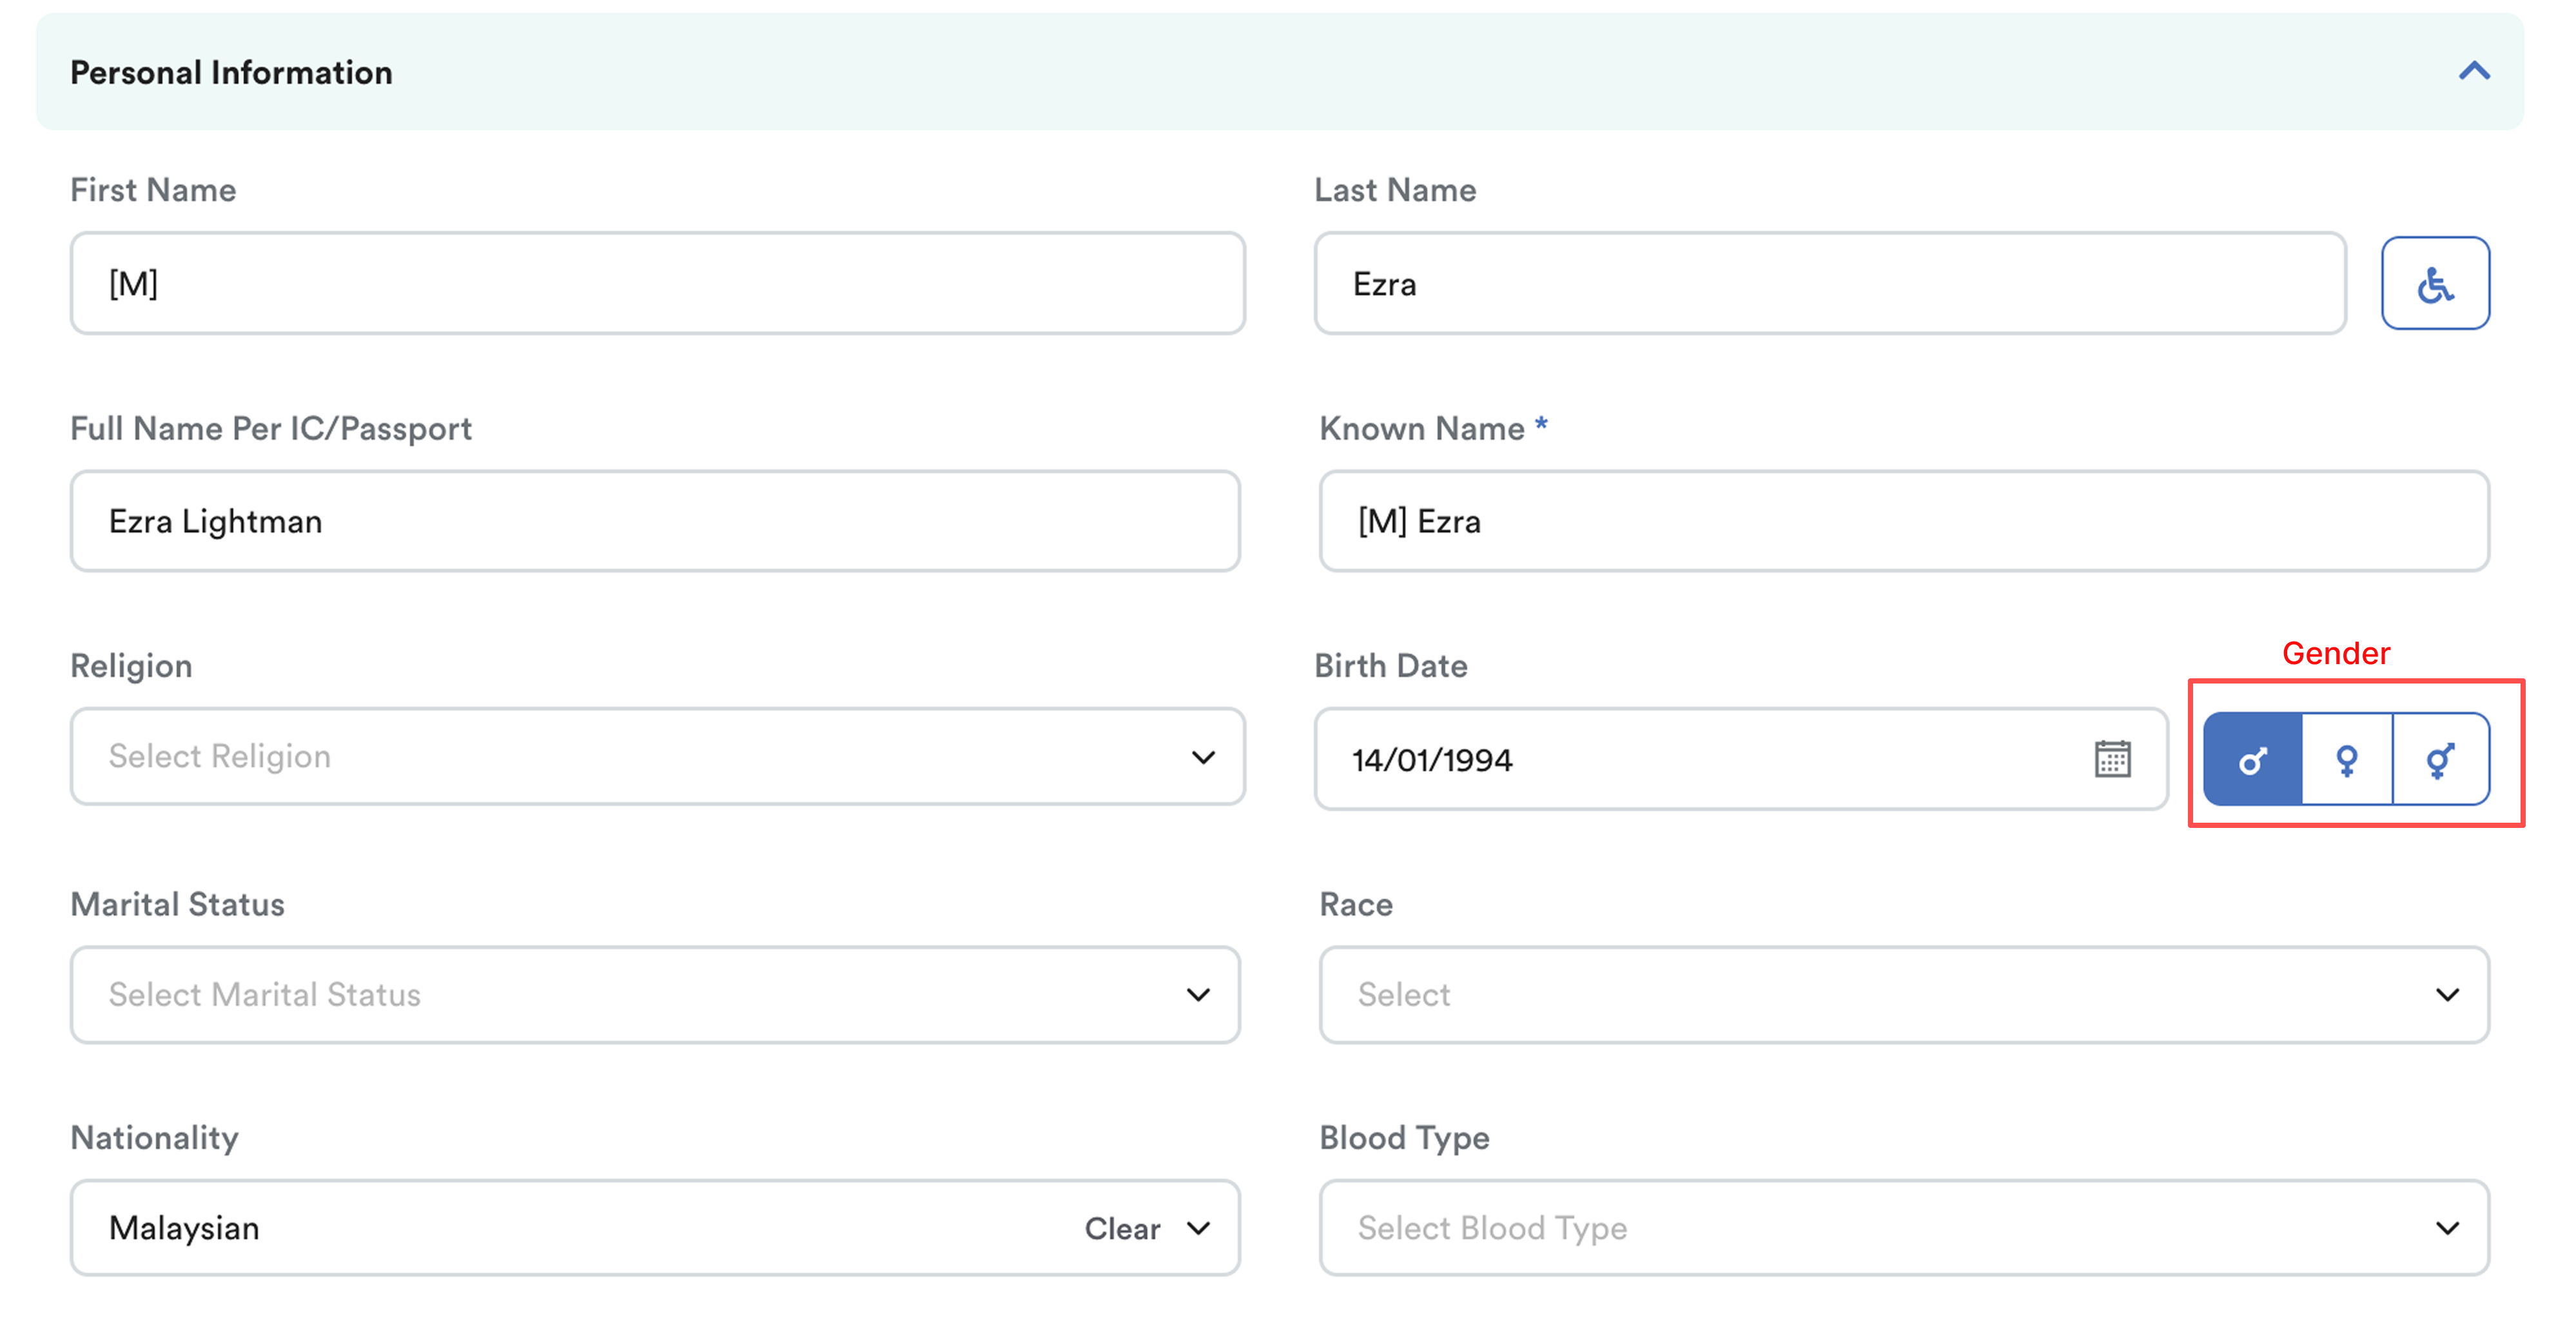This screenshot has height=1336, width=2576.
Task: Click the wheelchair disability icon button
Action: click(x=2434, y=284)
